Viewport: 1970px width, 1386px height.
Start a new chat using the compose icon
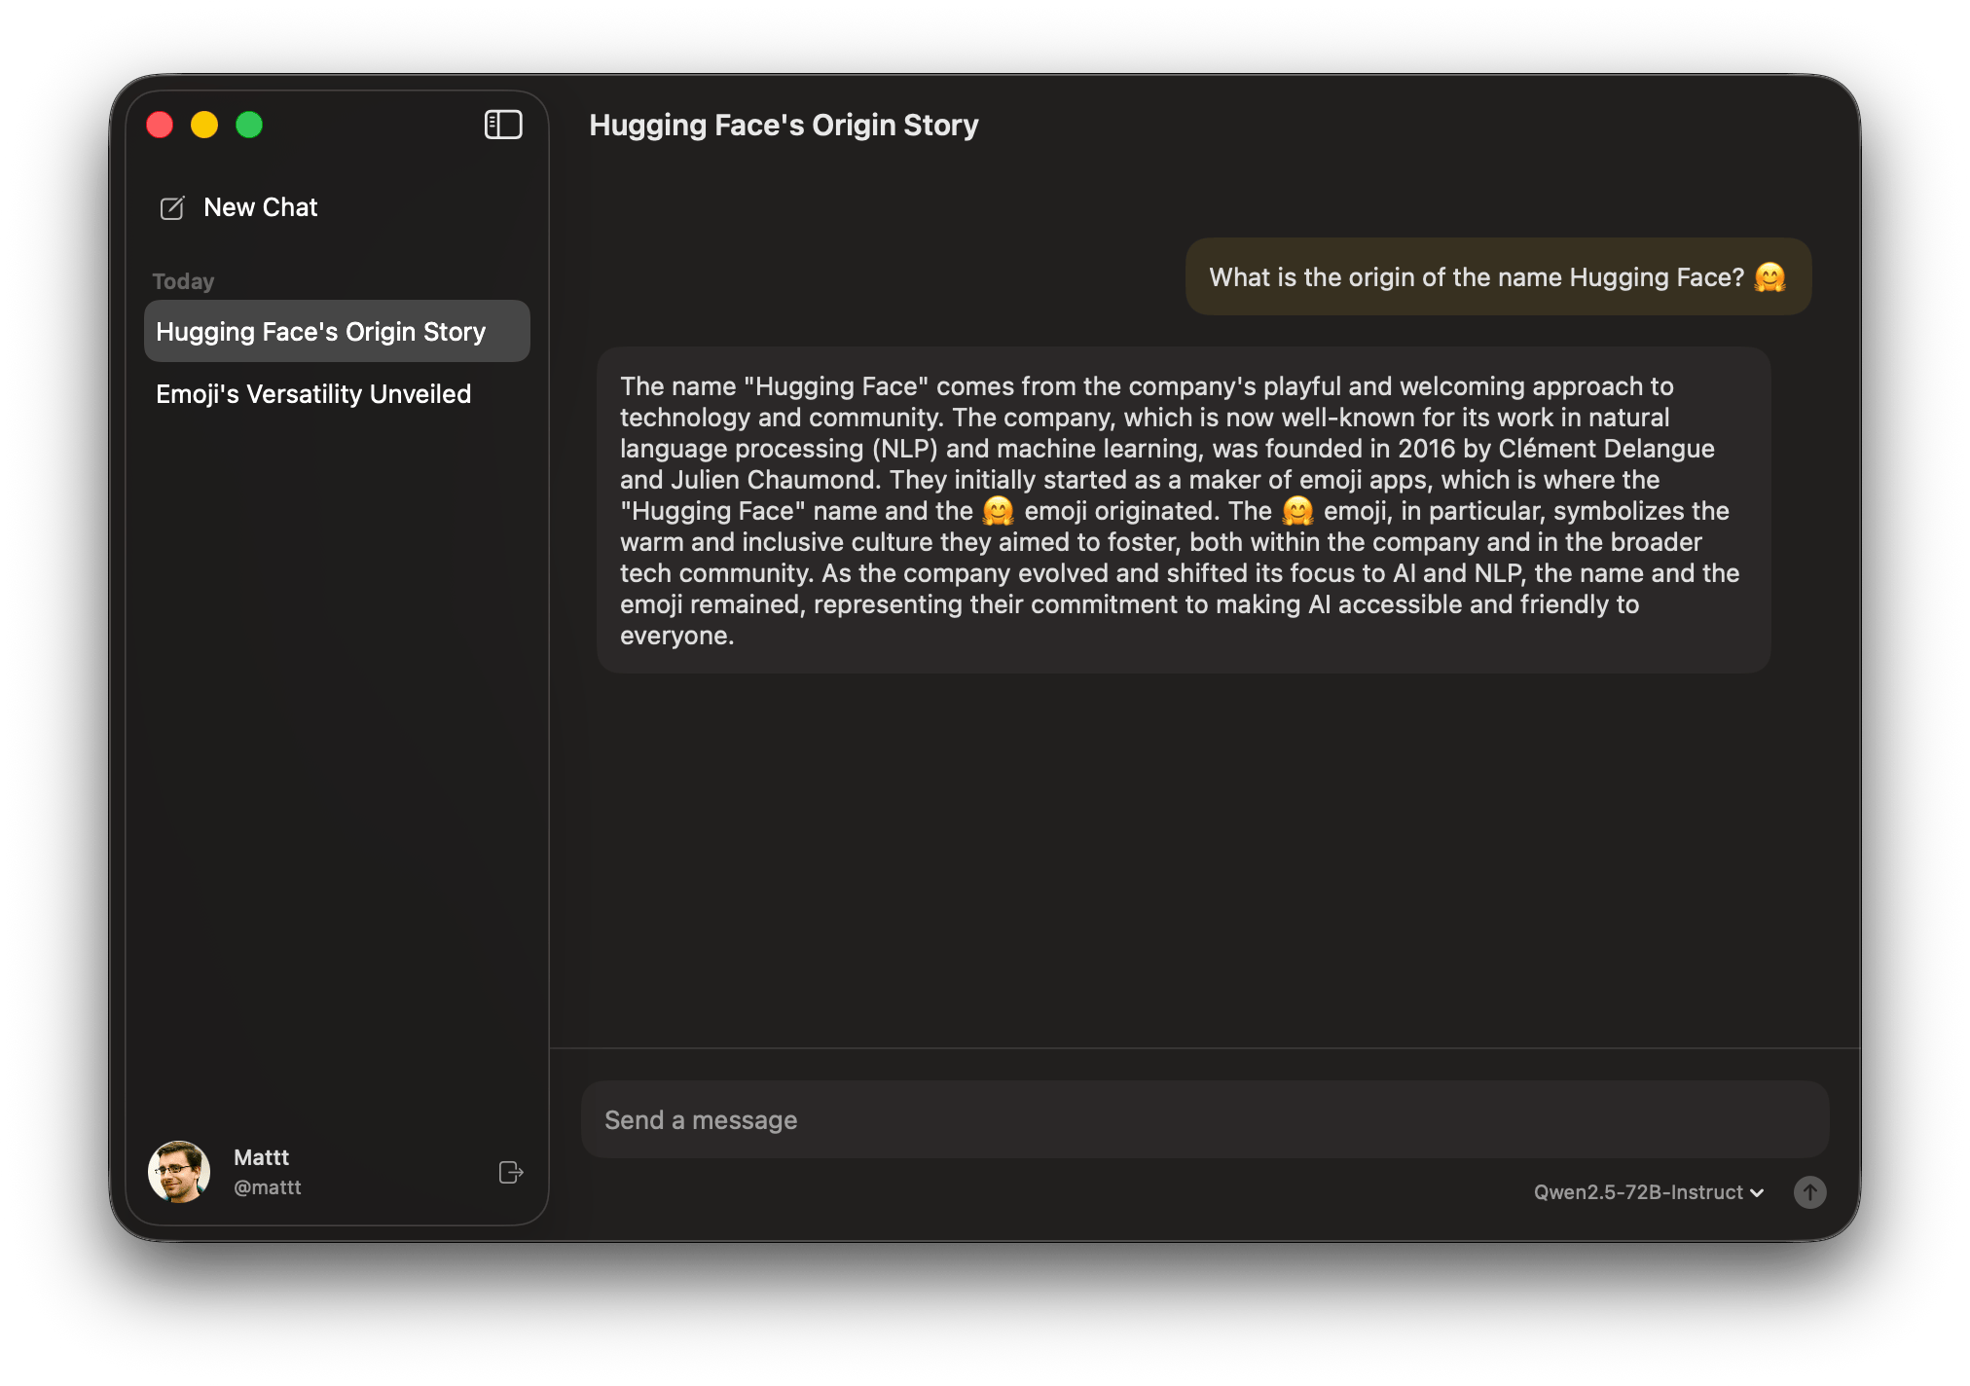[172, 207]
